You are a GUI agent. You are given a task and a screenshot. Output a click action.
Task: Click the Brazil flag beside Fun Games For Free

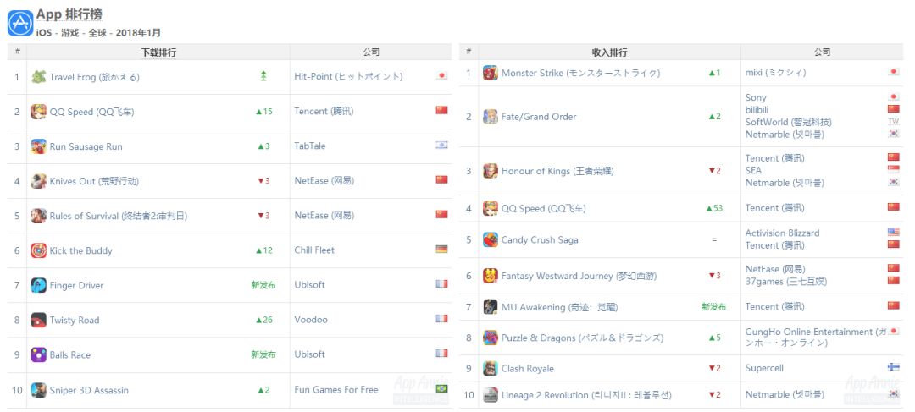[x=441, y=389]
